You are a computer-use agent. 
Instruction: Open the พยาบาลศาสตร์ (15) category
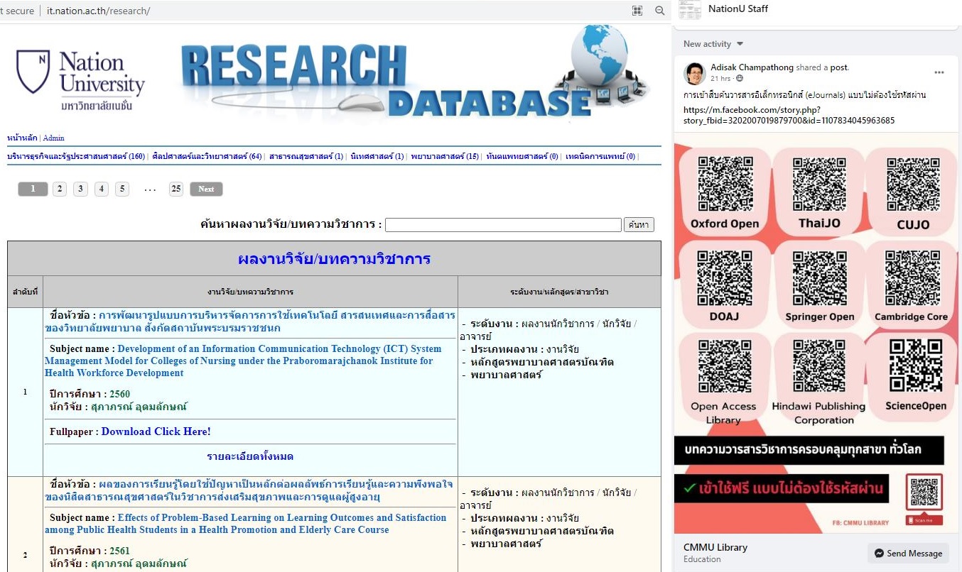[444, 156]
